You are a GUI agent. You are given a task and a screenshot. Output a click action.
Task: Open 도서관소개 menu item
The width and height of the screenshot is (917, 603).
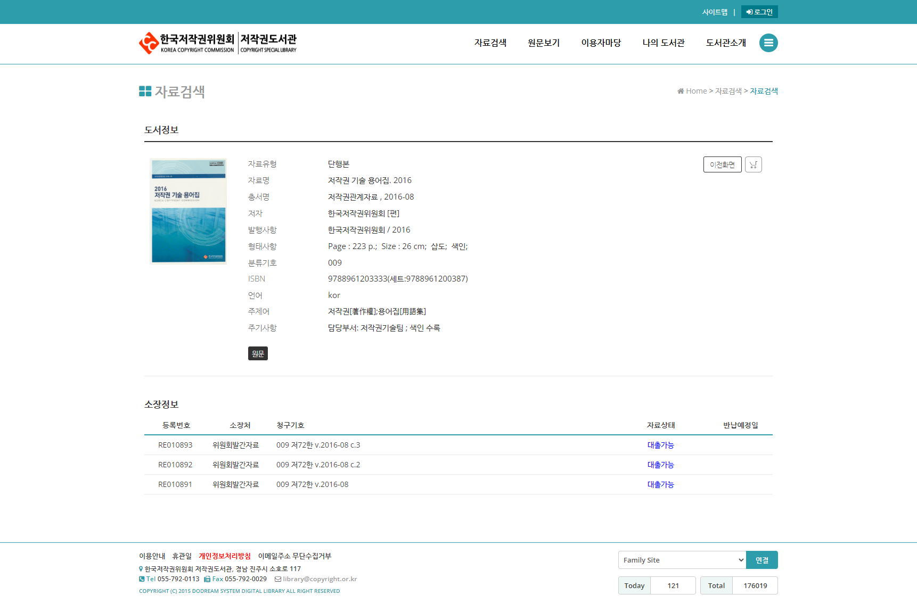click(725, 43)
